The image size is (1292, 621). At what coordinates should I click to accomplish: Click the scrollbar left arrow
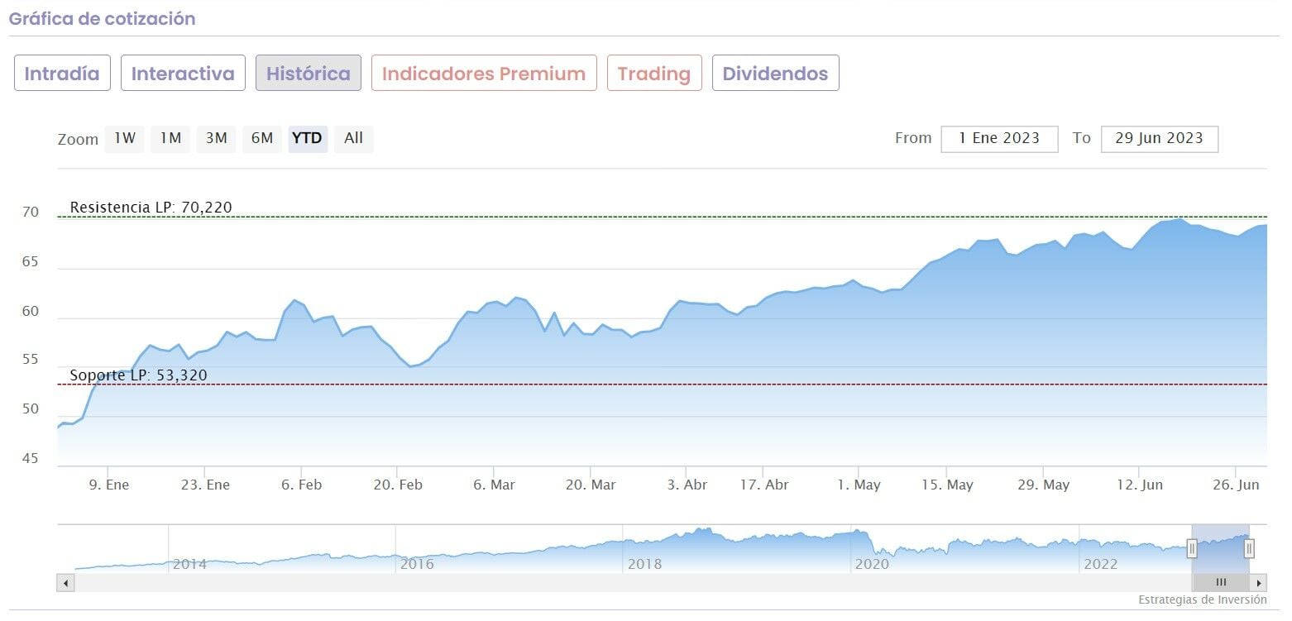tap(66, 583)
